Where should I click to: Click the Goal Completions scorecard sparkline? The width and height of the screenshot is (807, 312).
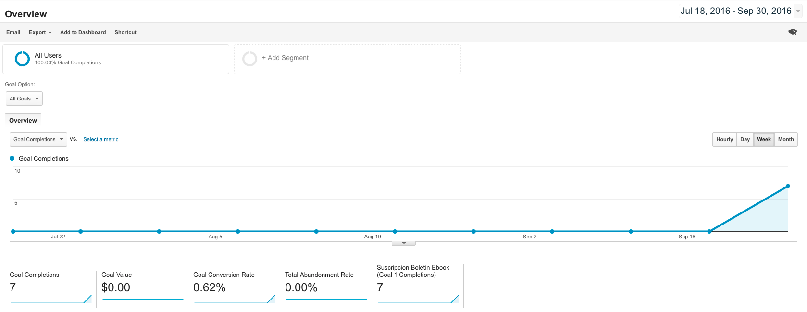click(51, 299)
